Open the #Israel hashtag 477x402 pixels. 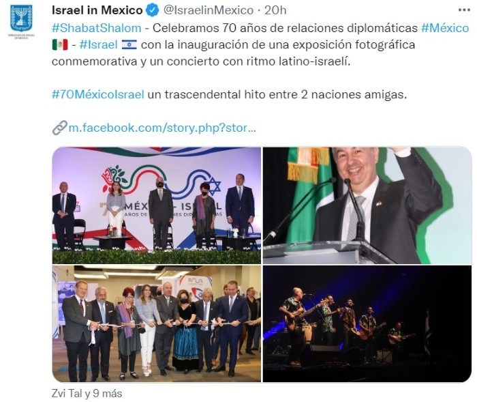click(98, 45)
